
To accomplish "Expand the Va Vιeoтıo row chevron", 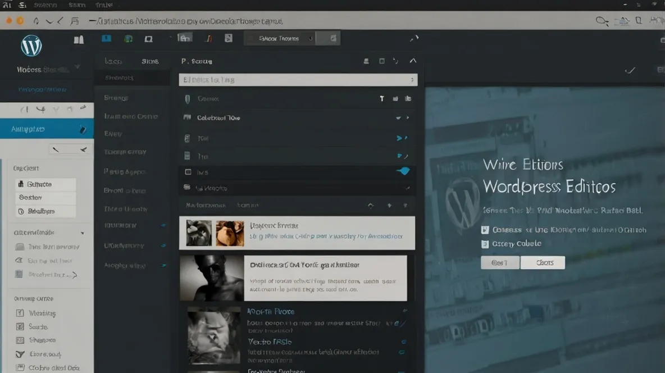I will pyautogui.click(x=407, y=188).
